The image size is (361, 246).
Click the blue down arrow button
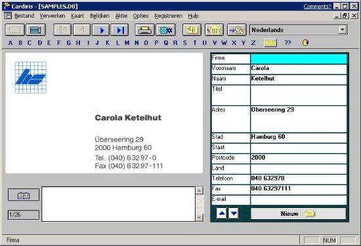(234, 213)
